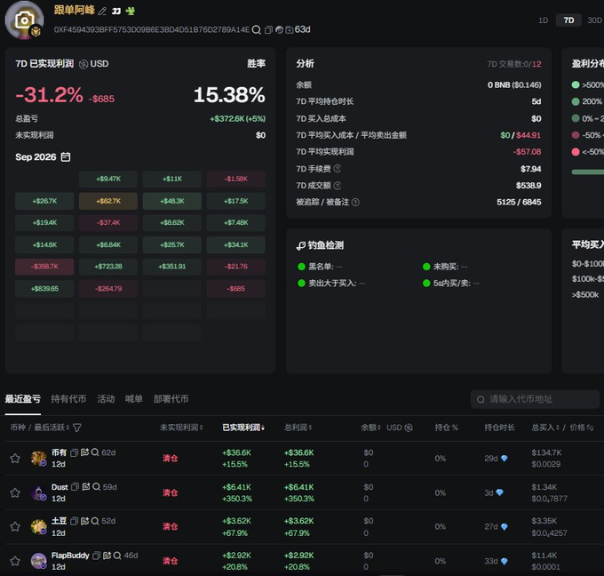Image resolution: width=604 pixels, height=576 pixels.
Task: Open the FlapBuddy token avatar
Action: (x=38, y=561)
